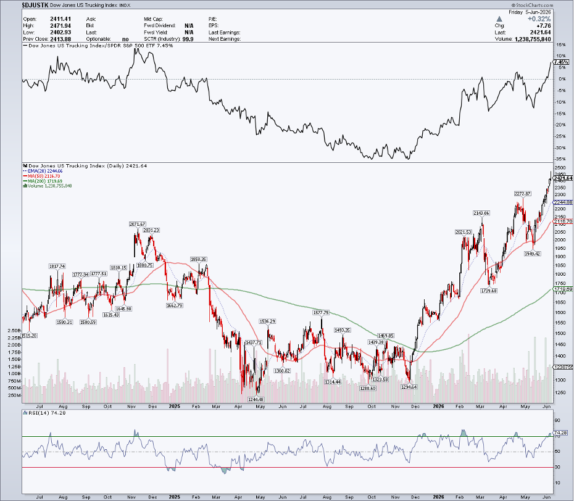Click the 1739.68 low price label
Viewport: 574px width, 501px height.
(489, 291)
